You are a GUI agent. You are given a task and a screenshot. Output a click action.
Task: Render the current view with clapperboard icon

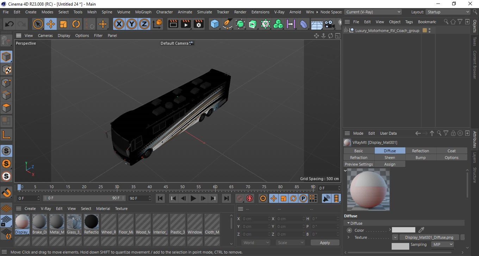coord(173,24)
